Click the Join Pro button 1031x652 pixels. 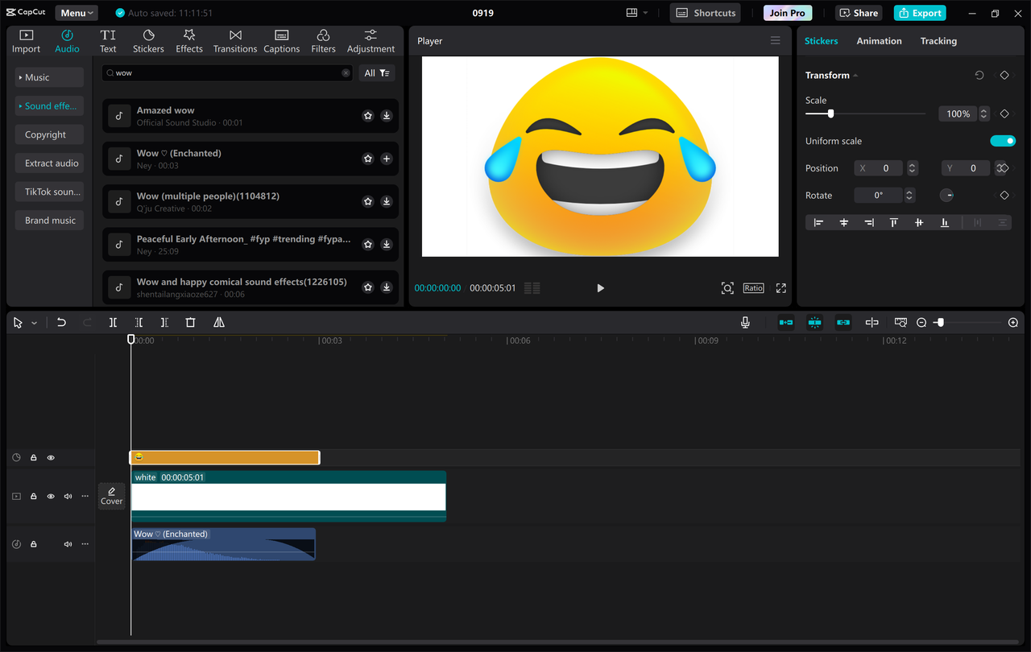(787, 12)
